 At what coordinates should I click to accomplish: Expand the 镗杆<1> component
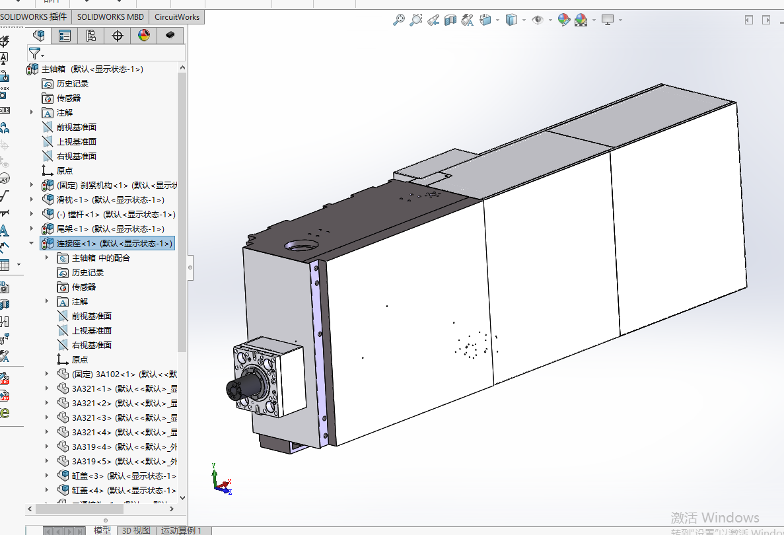(32, 214)
